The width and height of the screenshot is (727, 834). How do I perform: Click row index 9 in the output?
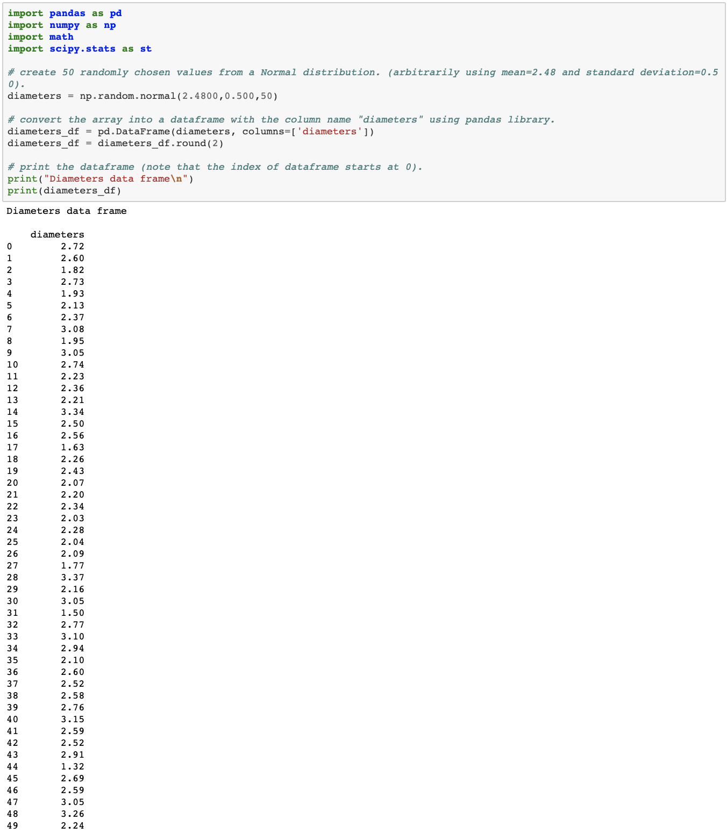point(9,353)
